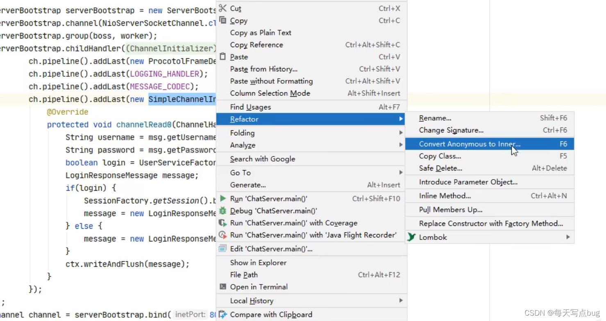Expand the Local History submenu arrow
The image size is (606, 321).
pos(401,301)
